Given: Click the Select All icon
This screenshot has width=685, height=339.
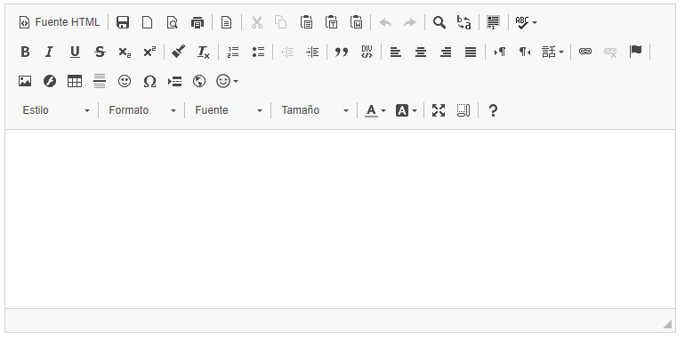Looking at the screenshot, I should 493,22.
